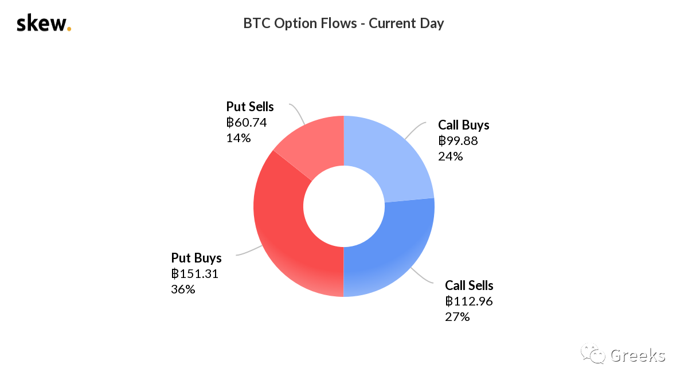Click the Greeks watermark text
688x384 pixels.
(x=638, y=355)
